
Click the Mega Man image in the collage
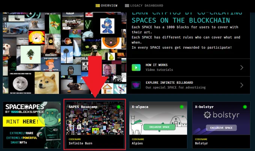click(107, 26)
